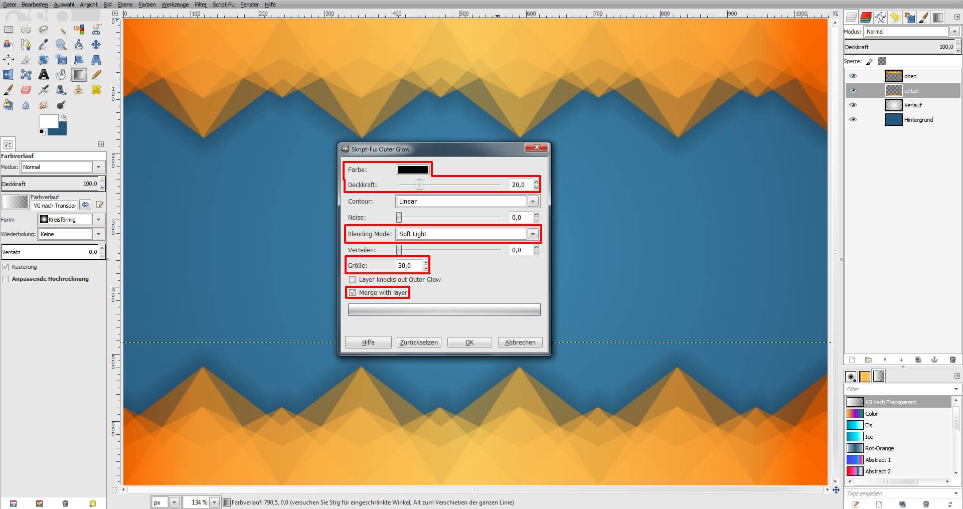Select the Clone stamp tool
Screen dimensions: 963x509
[x=79, y=90]
